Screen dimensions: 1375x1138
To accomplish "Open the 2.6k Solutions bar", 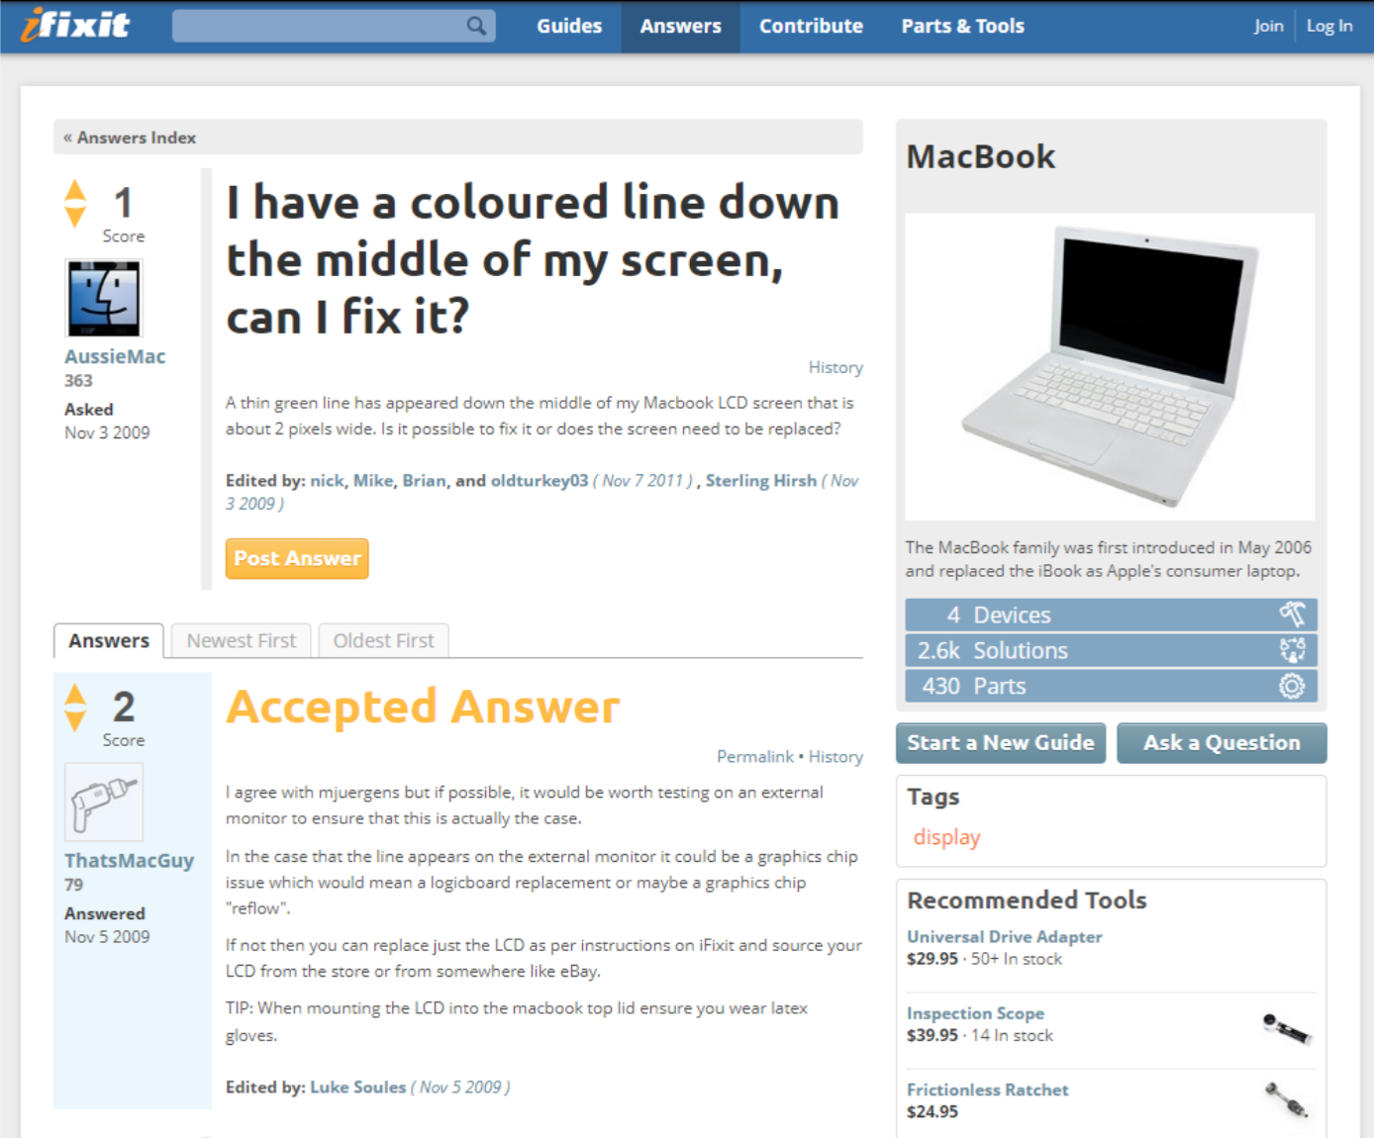I will click(1111, 650).
